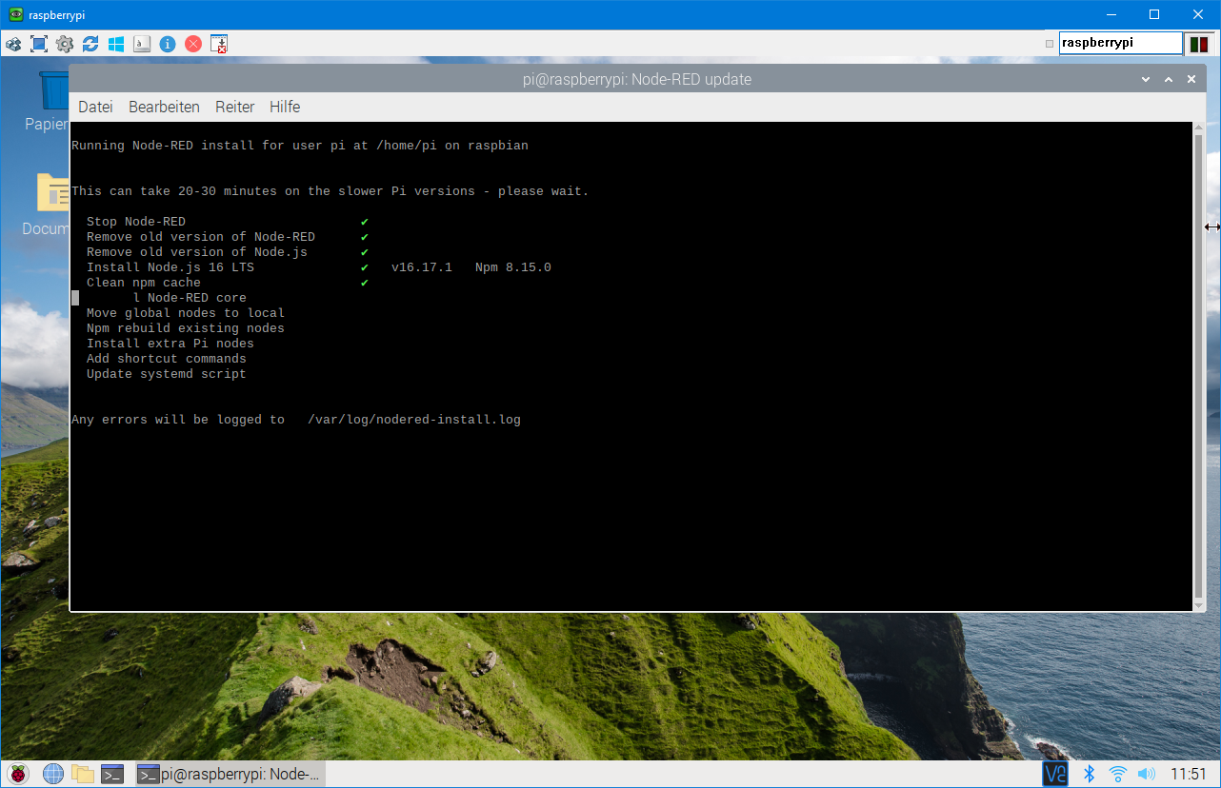Click "Npm rebuild existing nodes" line
Image resolution: width=1221 pixels, height=788 pixels.
(186, 328)
